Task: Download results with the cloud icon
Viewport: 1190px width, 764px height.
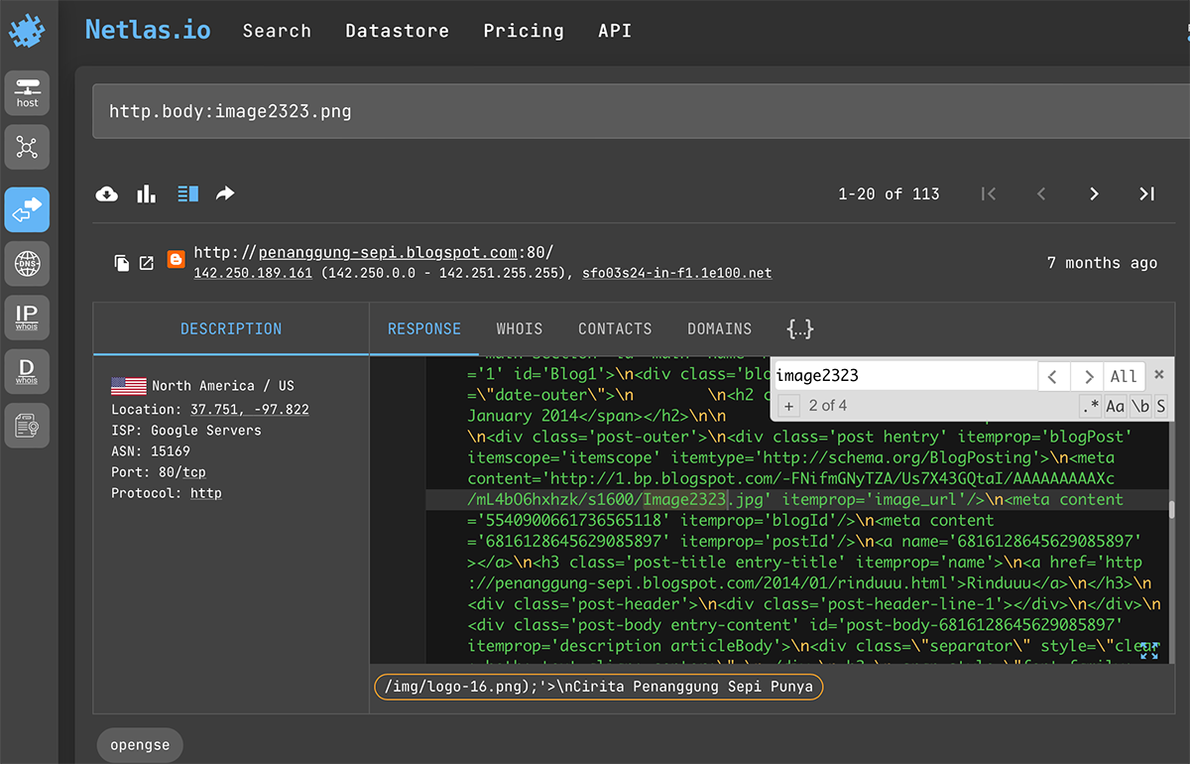Action: coord(107,193)
